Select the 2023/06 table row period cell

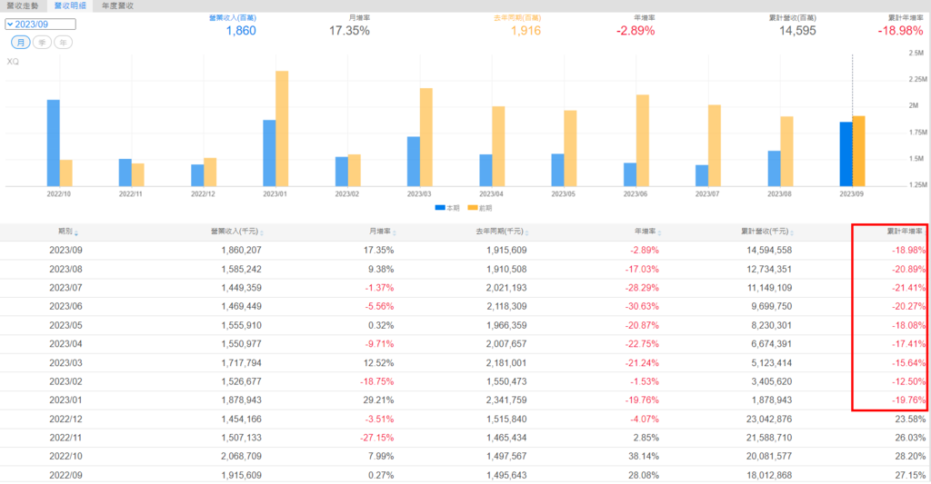[x=65, y=307]
